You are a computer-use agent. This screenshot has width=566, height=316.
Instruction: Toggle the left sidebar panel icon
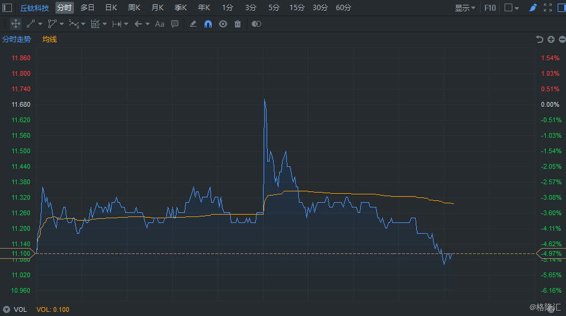(7, 8)
